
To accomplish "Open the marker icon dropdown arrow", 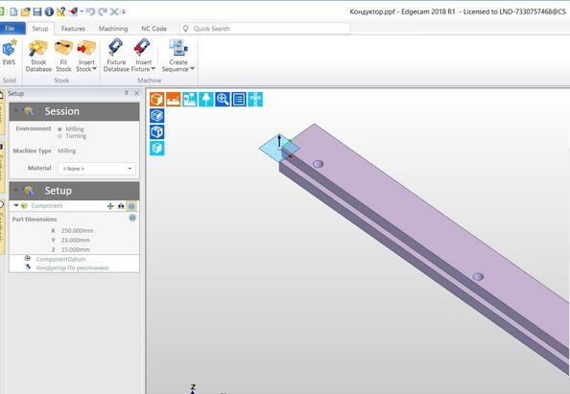I will tap(82, 12).
